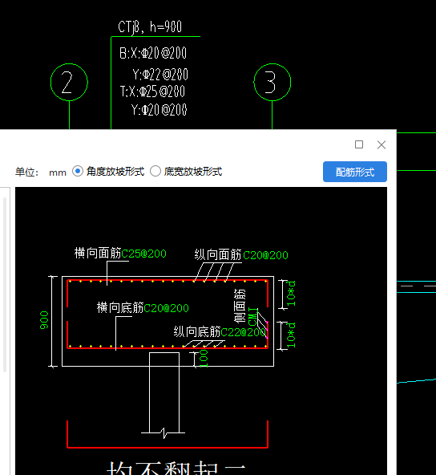Edit 横向底筋 value C20@200

click(x=166, y=308)
